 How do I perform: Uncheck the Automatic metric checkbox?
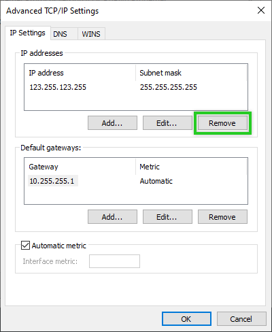point(25,246)
